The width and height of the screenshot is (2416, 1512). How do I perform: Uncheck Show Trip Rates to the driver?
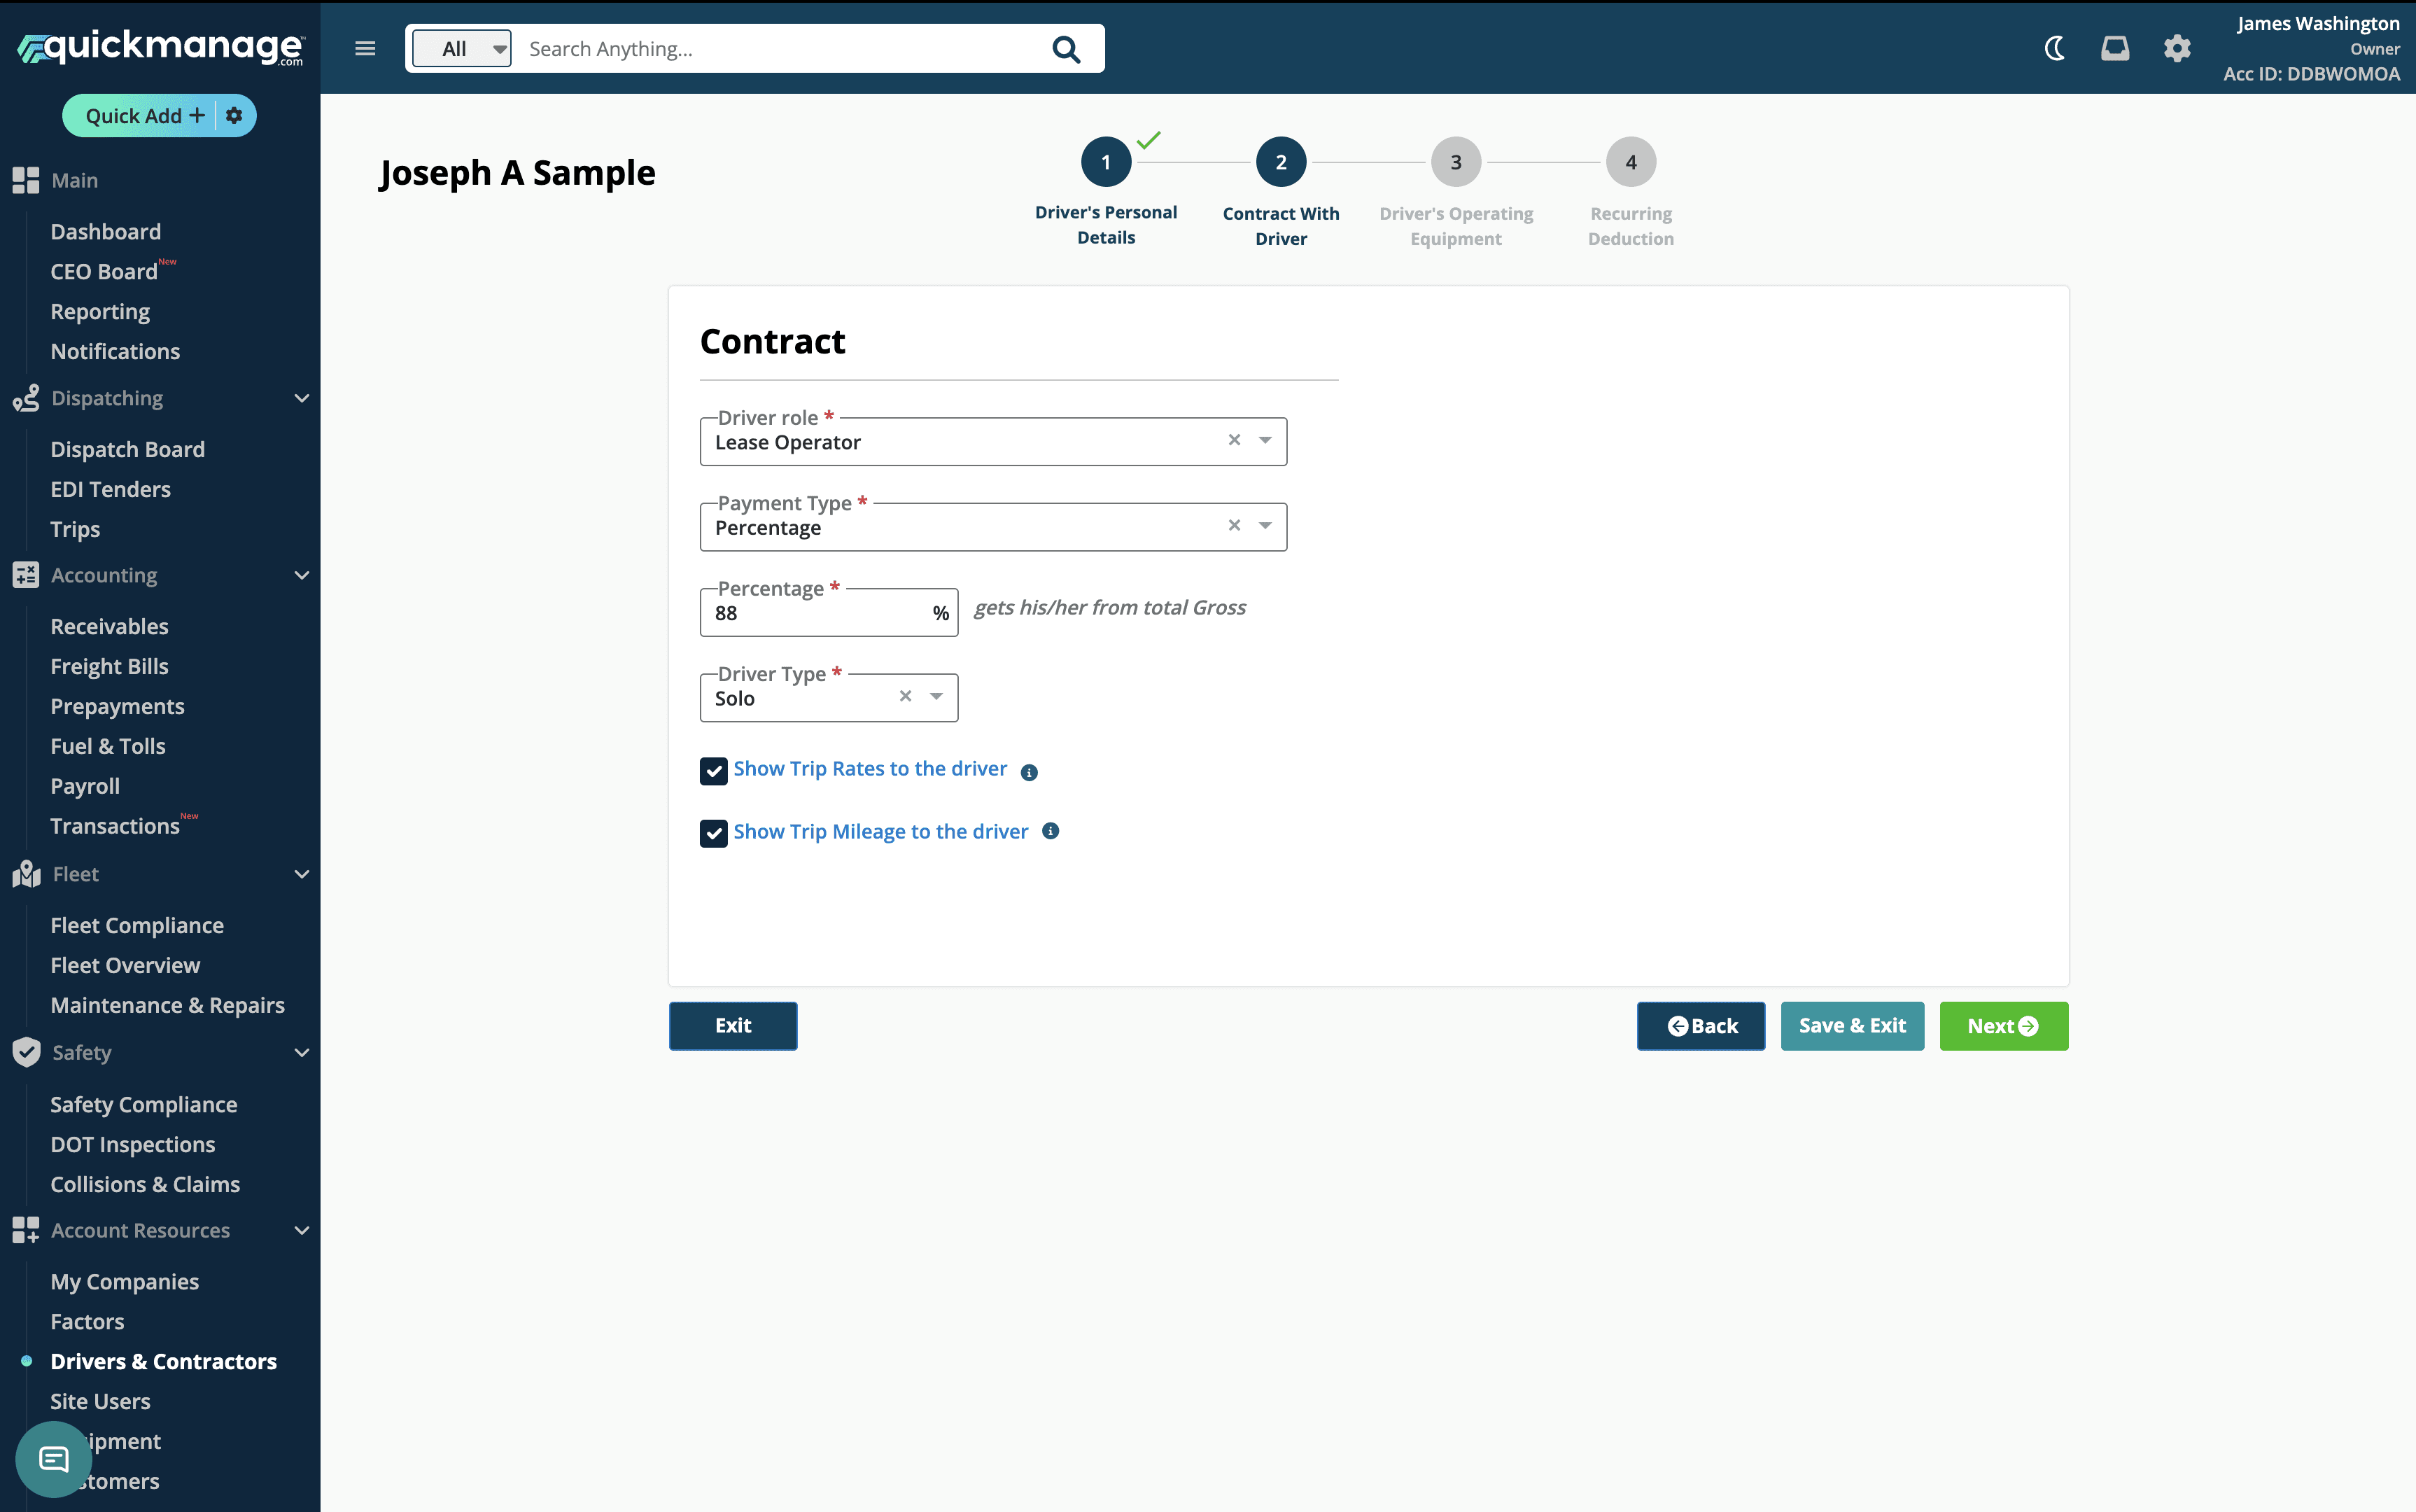click(x=712, y=771)
